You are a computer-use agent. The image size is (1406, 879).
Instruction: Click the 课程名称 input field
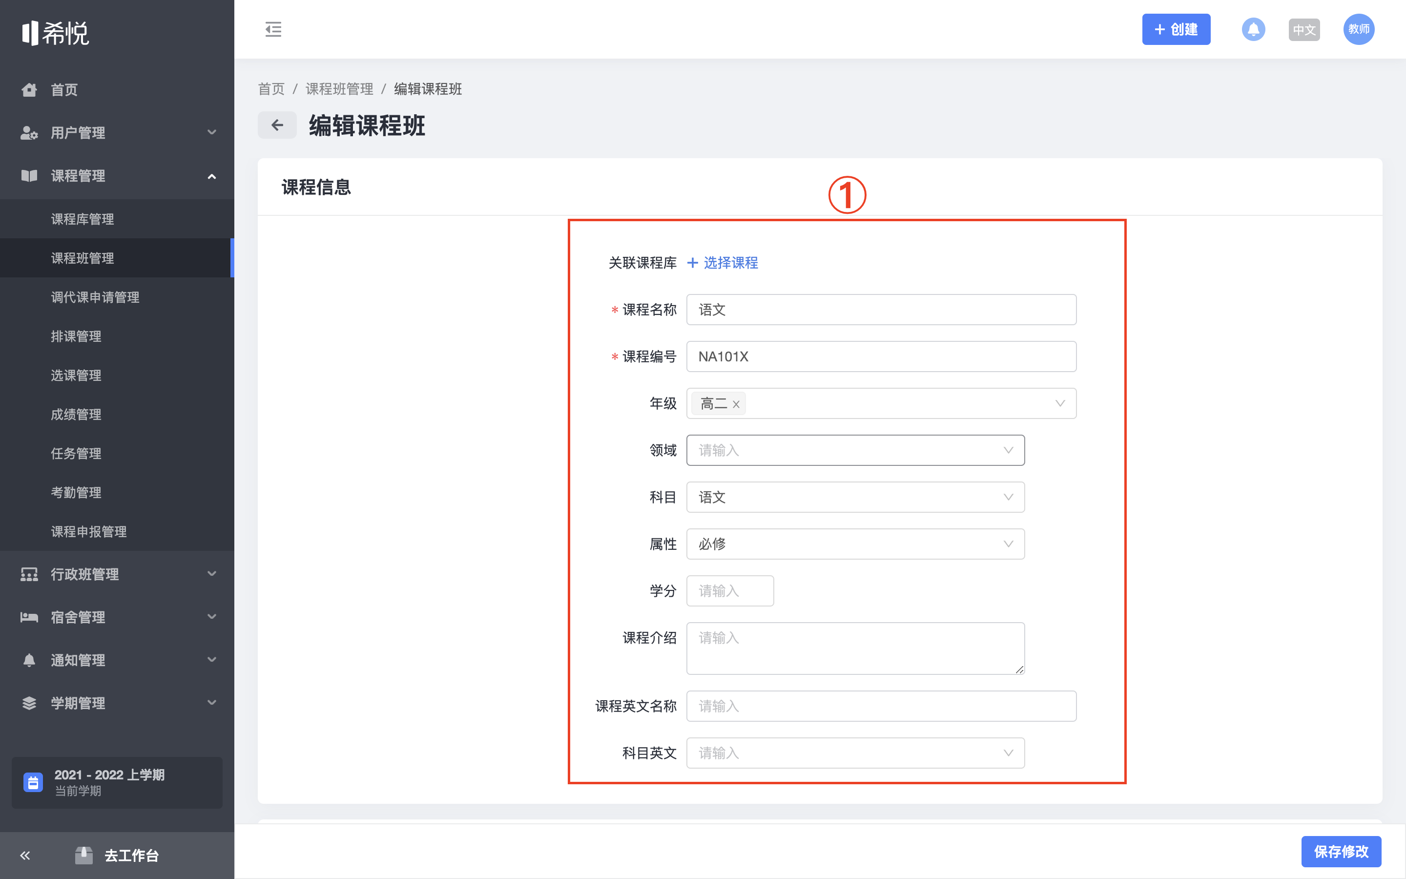[x=881, y=309]
